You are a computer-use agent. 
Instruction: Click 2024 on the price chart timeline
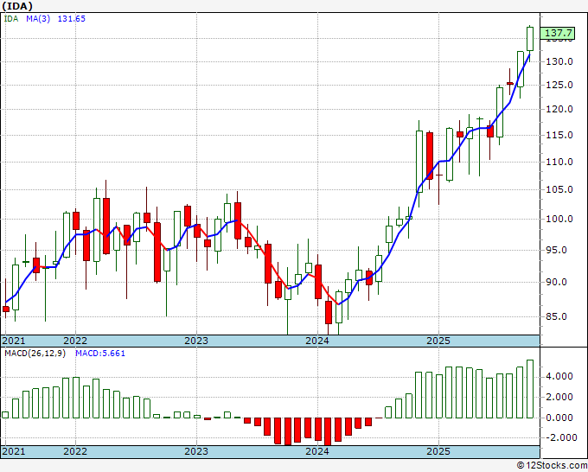pos(317,341)
